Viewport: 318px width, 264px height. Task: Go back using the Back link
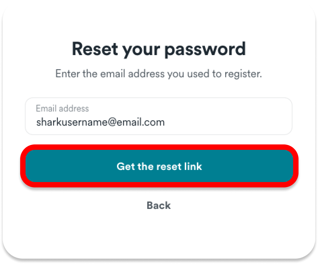click(159, 205)
